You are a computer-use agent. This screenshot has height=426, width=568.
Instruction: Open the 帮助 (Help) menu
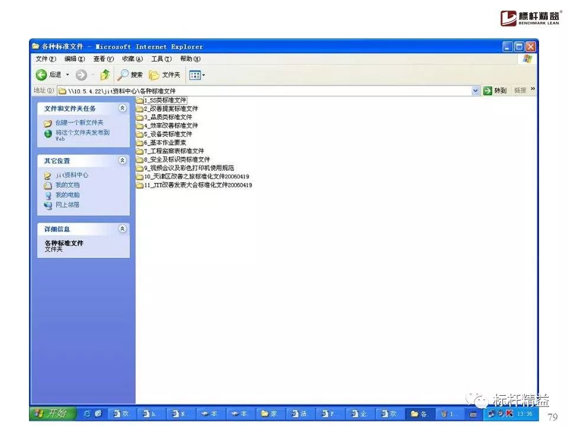pyautogui.click(x=190, y=59)
